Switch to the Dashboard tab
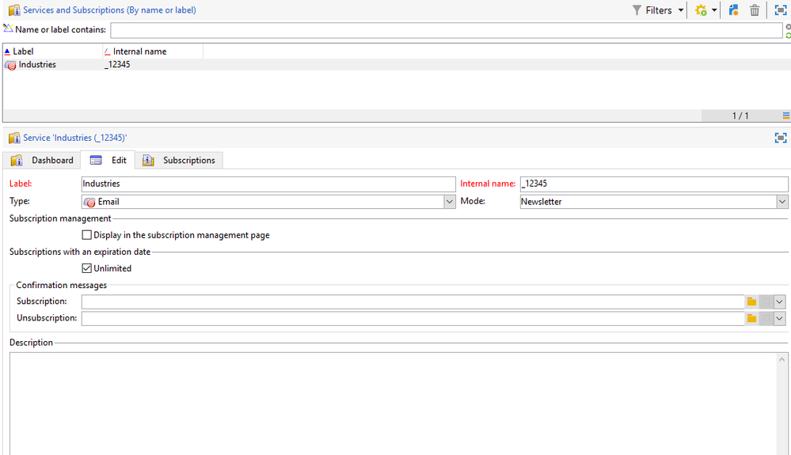The height and width of the screenshot is (455, 791). [42, 160]
